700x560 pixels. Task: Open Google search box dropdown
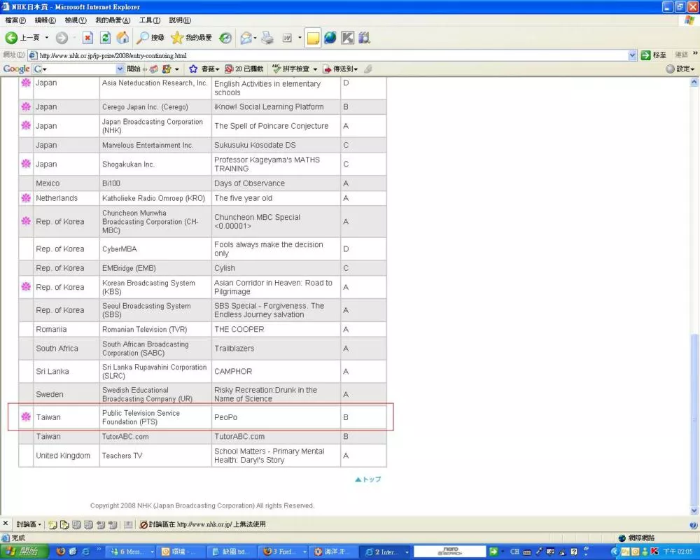120,69
